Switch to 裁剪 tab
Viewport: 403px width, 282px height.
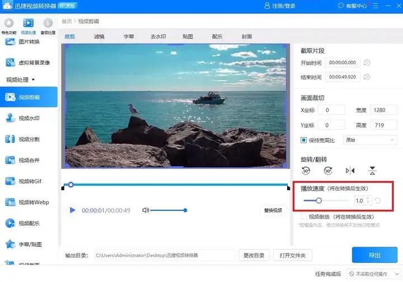(69, 36)
